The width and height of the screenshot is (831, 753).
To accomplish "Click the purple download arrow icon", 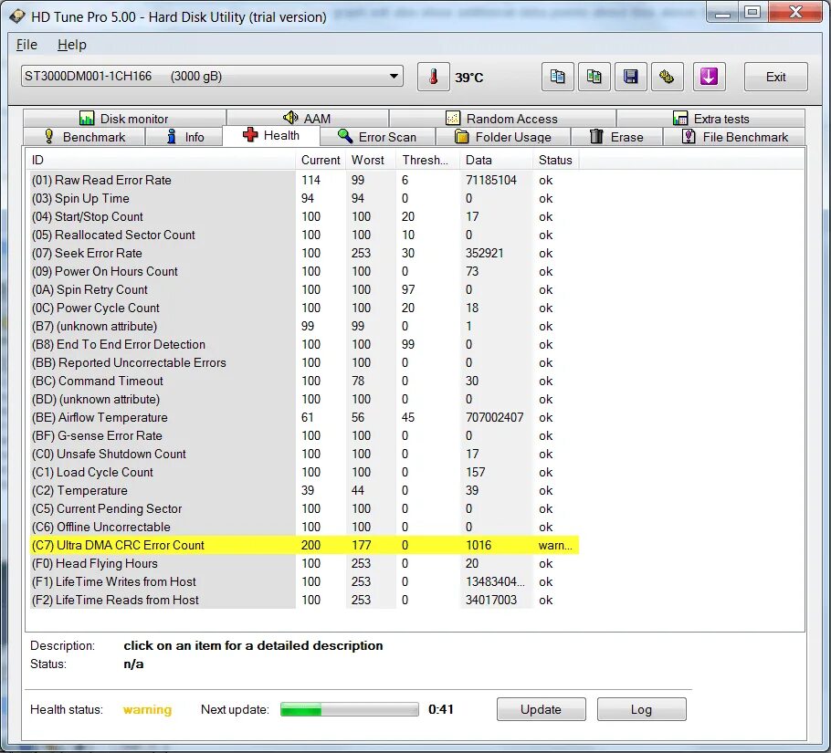I will pos(710,78).
